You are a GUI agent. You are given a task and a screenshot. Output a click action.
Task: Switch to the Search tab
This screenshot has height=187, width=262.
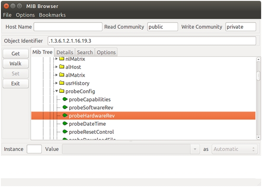click(x=85, y=52)
